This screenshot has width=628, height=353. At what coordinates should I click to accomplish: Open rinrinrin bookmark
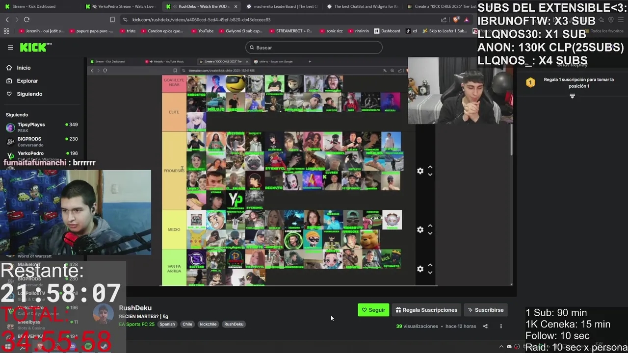[x=358, y=31]
